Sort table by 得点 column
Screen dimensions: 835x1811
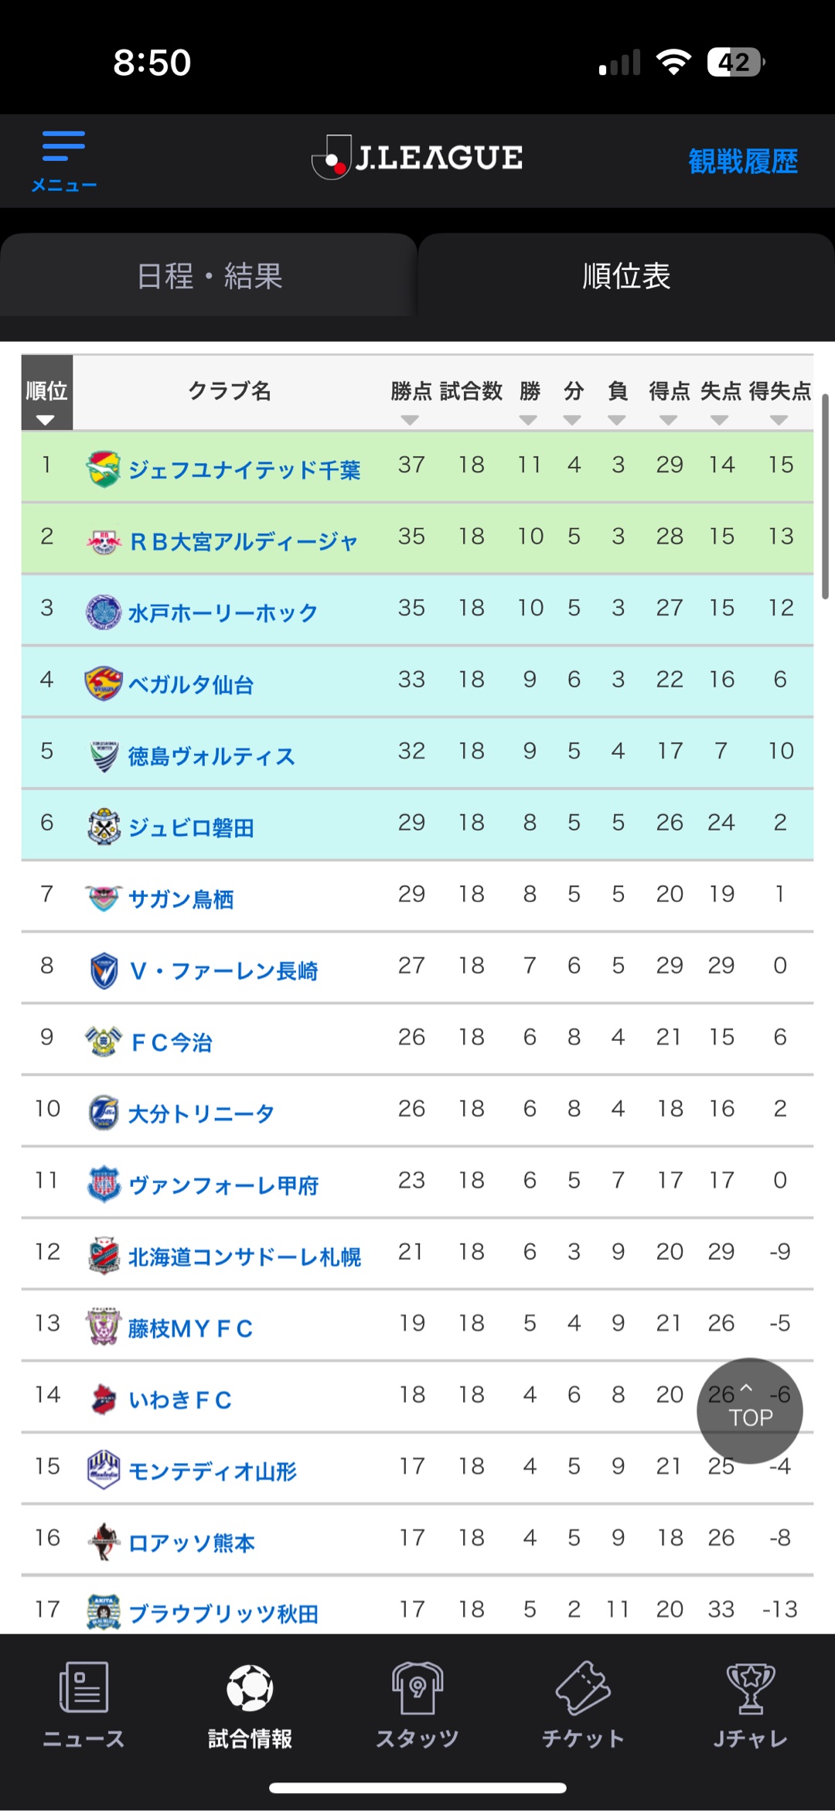pyautogui.click(x=669, y=420)
